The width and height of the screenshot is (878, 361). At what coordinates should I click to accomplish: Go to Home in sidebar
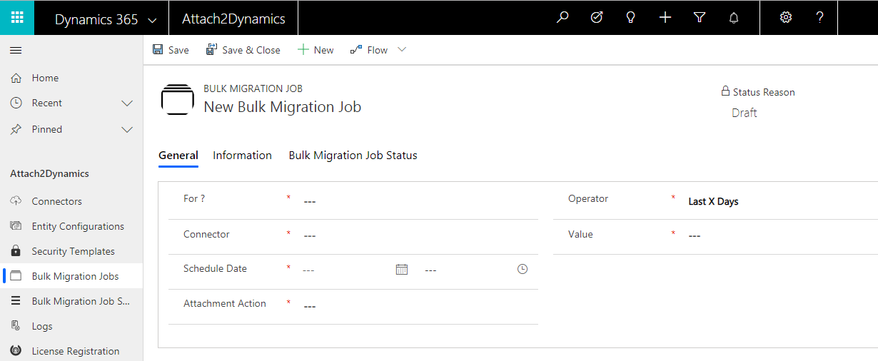tap(45, 78)
